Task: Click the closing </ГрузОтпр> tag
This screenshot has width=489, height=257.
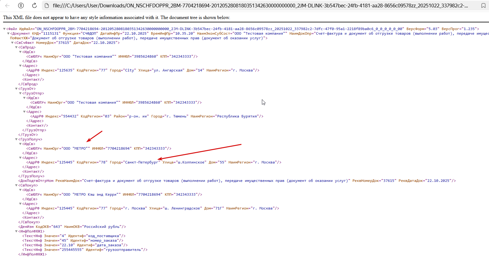Action: click(34, 130)
